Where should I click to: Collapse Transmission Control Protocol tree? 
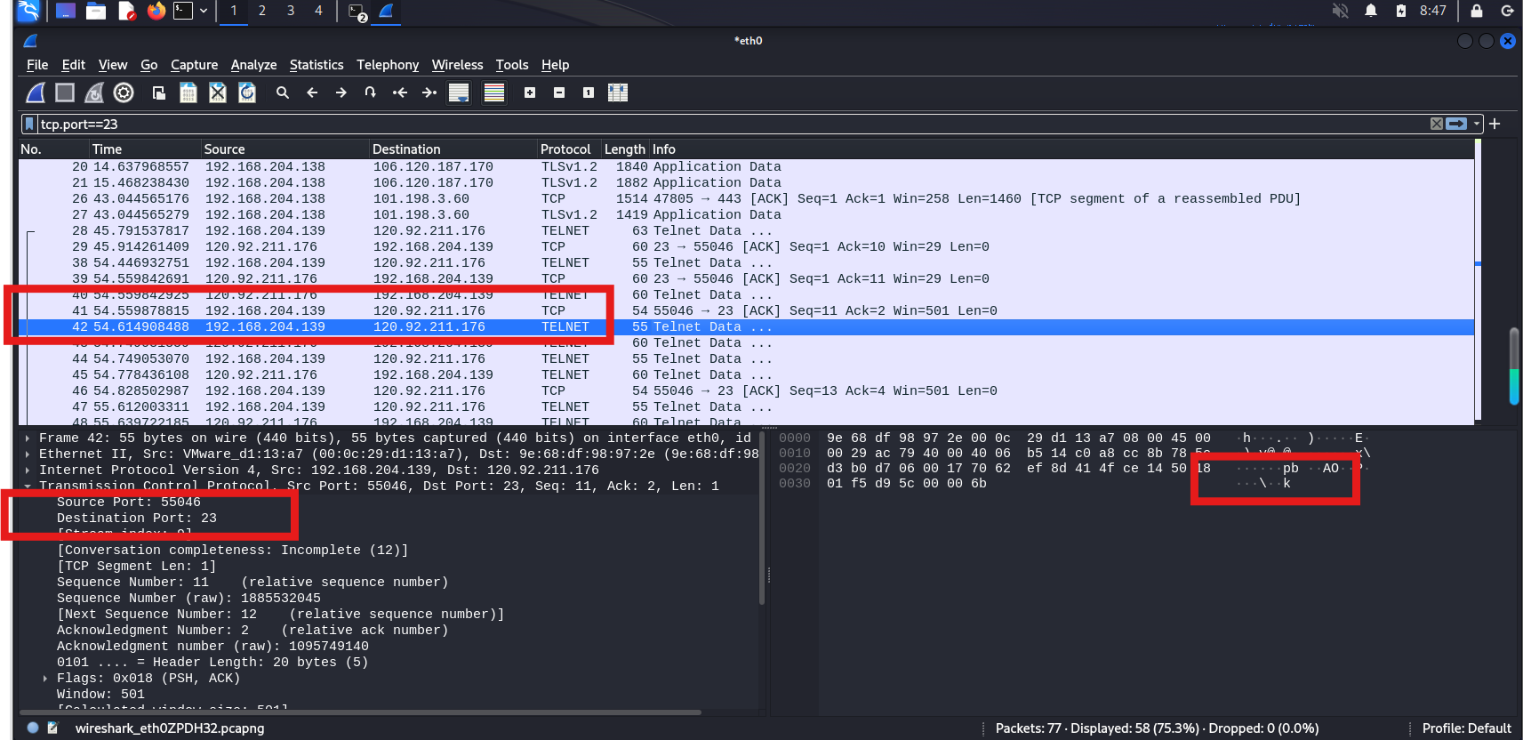pos(28,486)
